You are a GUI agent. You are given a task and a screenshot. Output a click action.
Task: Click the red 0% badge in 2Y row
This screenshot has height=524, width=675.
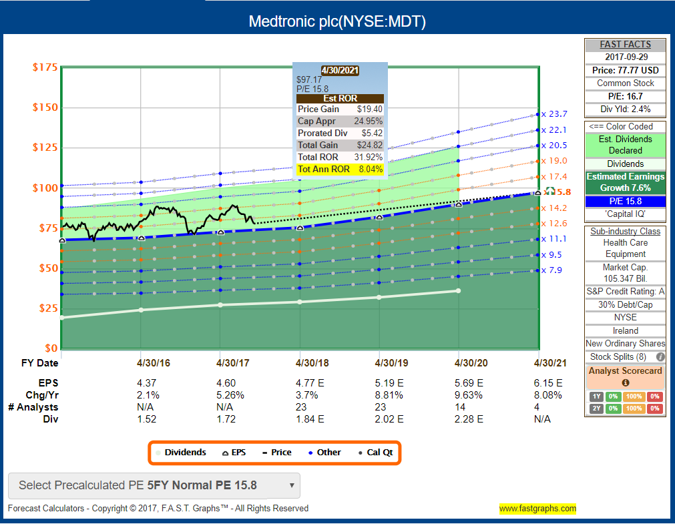tap(655, 409)
